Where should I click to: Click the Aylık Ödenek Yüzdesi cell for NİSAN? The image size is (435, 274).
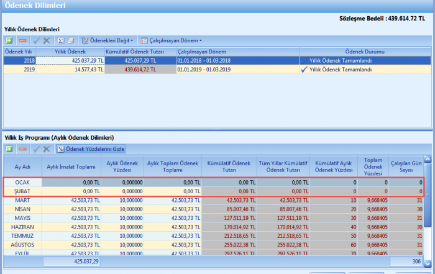click(x=122, y=210)
